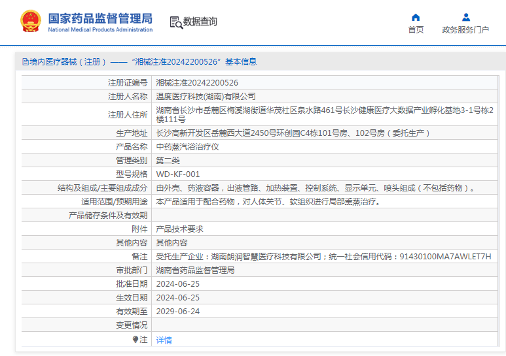
Task: Click the structure description starting 由外壳
Action: point(316,188)
